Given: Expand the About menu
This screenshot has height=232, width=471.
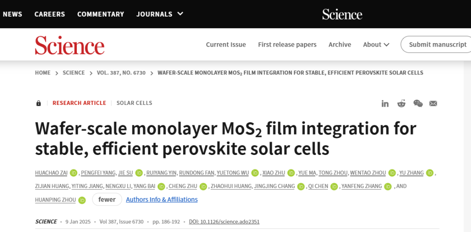Looking at the screenshot, I should pos(376,44).
